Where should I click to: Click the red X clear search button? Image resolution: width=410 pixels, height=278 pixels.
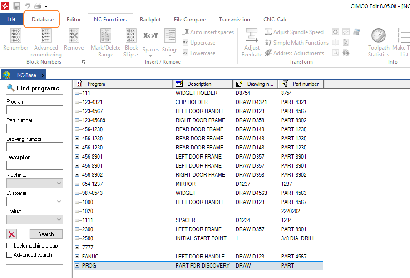tap(11, 234)
